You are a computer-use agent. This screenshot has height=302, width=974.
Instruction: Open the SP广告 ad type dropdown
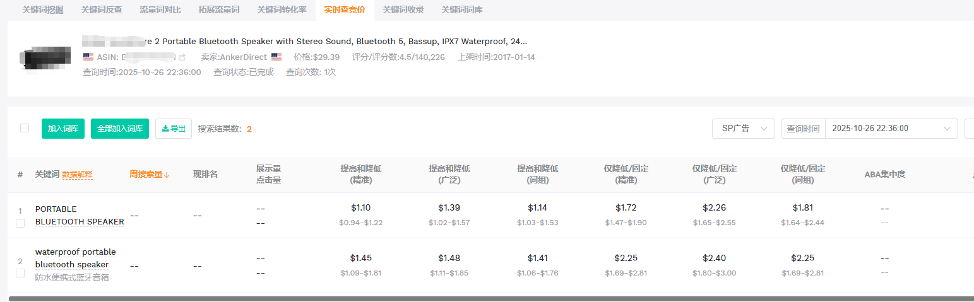(x=743, y=129)
